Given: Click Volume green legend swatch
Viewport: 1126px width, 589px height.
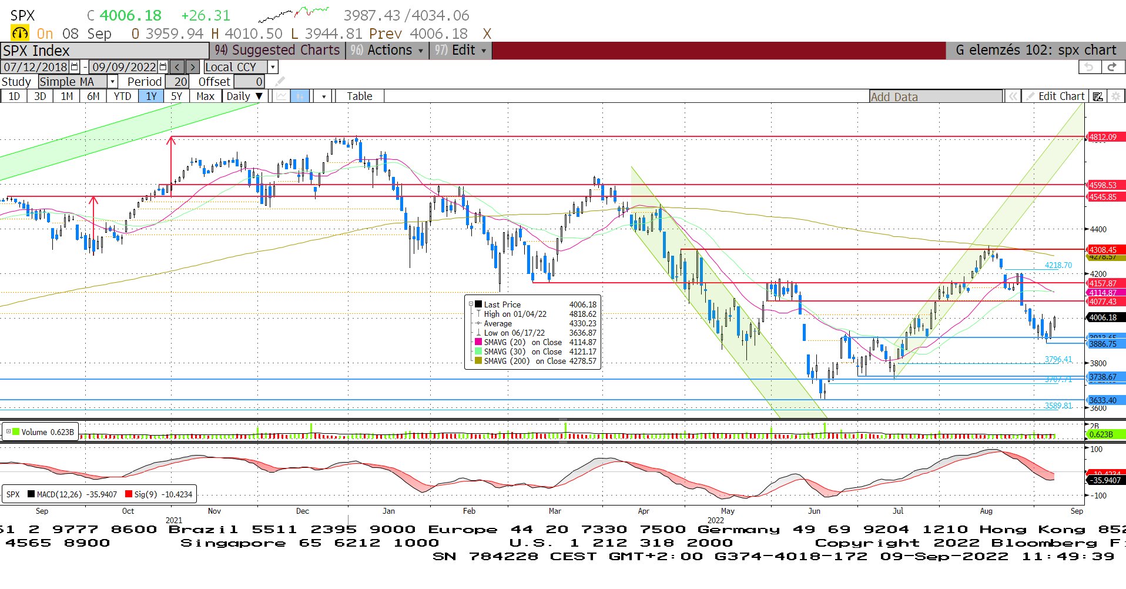Looking at the screenshot, I should (16, 431).
